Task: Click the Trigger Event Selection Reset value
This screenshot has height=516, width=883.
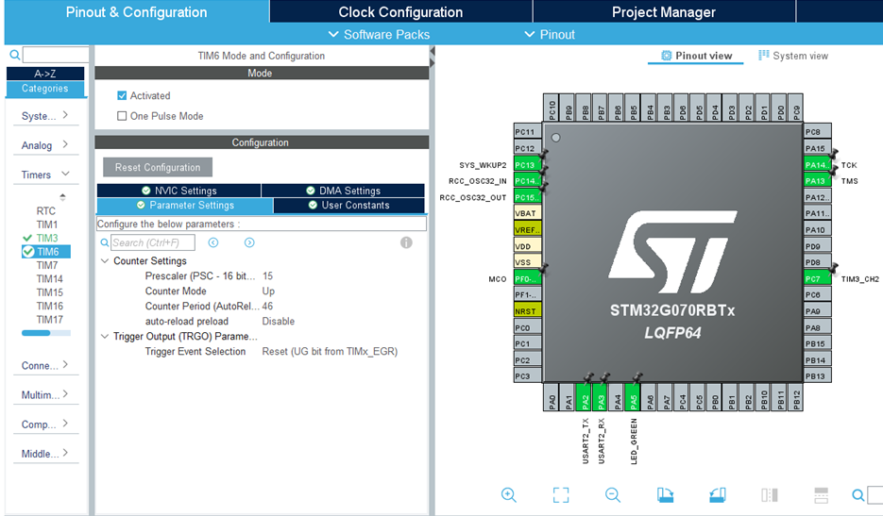Action: point(330,351)
